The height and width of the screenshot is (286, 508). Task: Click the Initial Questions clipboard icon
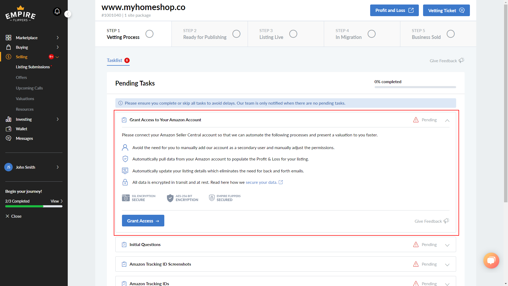click(x=124, y=244)
